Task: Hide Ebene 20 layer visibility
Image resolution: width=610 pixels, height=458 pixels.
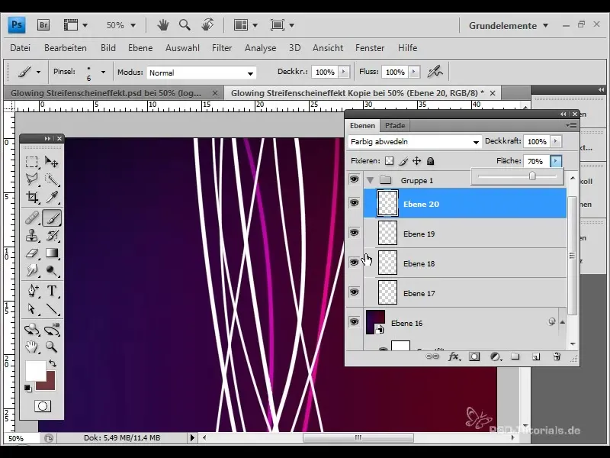Action: coord(354,203)
